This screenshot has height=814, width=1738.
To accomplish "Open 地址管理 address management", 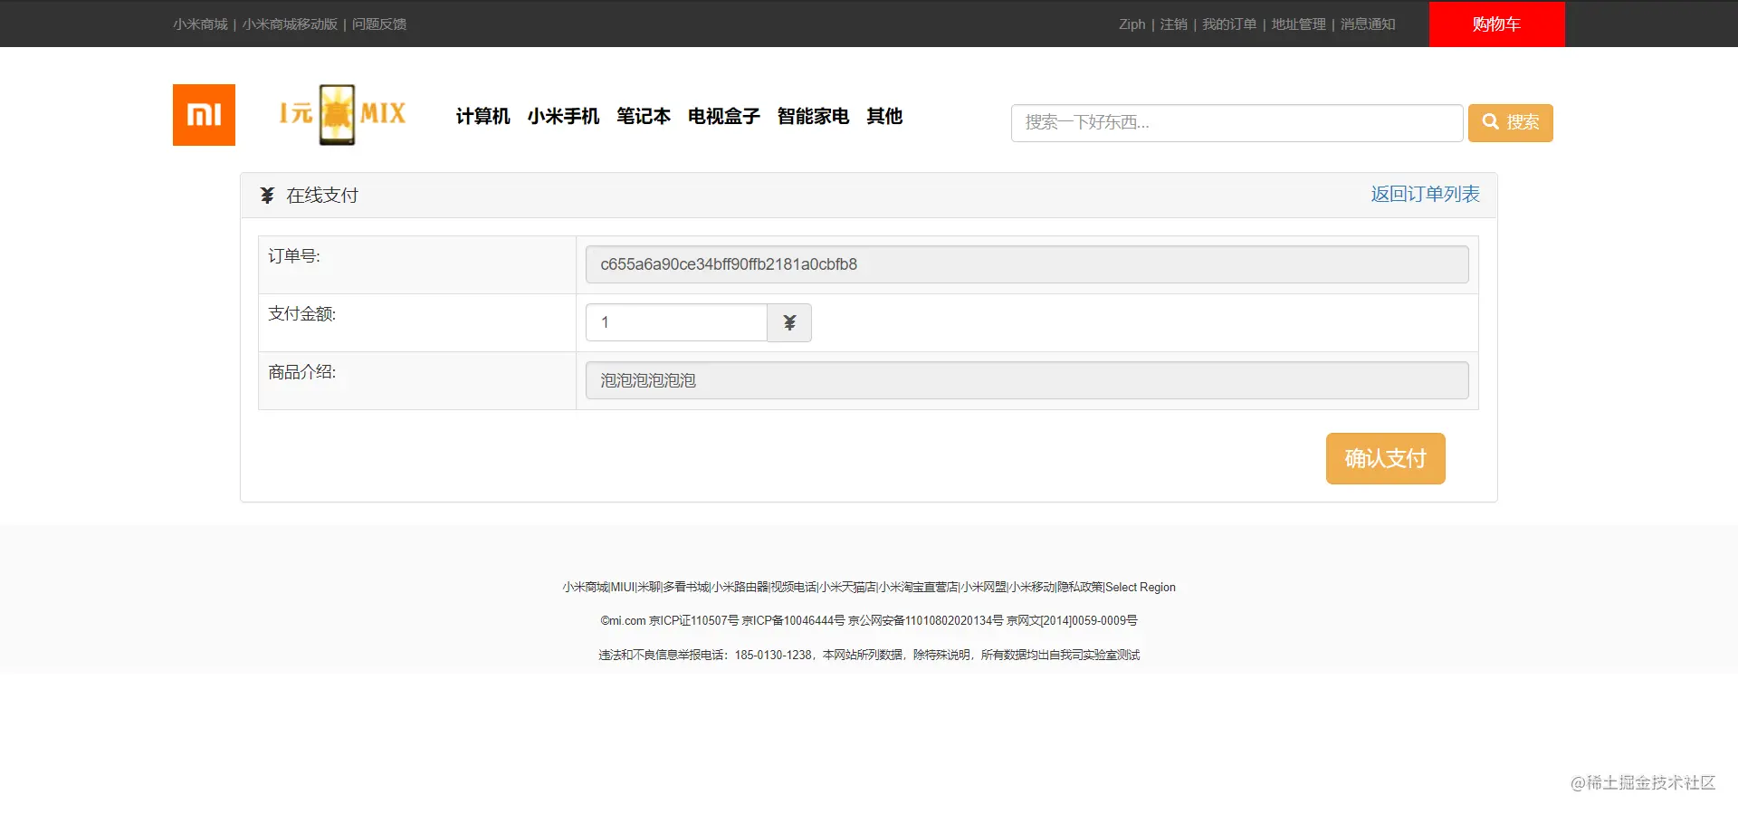I will [1299, 24].
